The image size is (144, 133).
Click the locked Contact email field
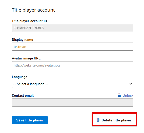tap(73, 103)
